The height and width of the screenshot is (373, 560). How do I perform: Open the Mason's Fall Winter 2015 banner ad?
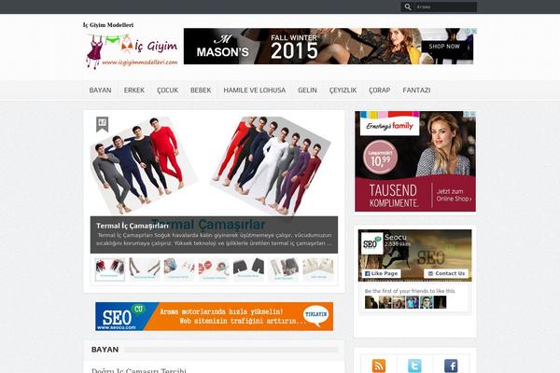pos(329,46)
